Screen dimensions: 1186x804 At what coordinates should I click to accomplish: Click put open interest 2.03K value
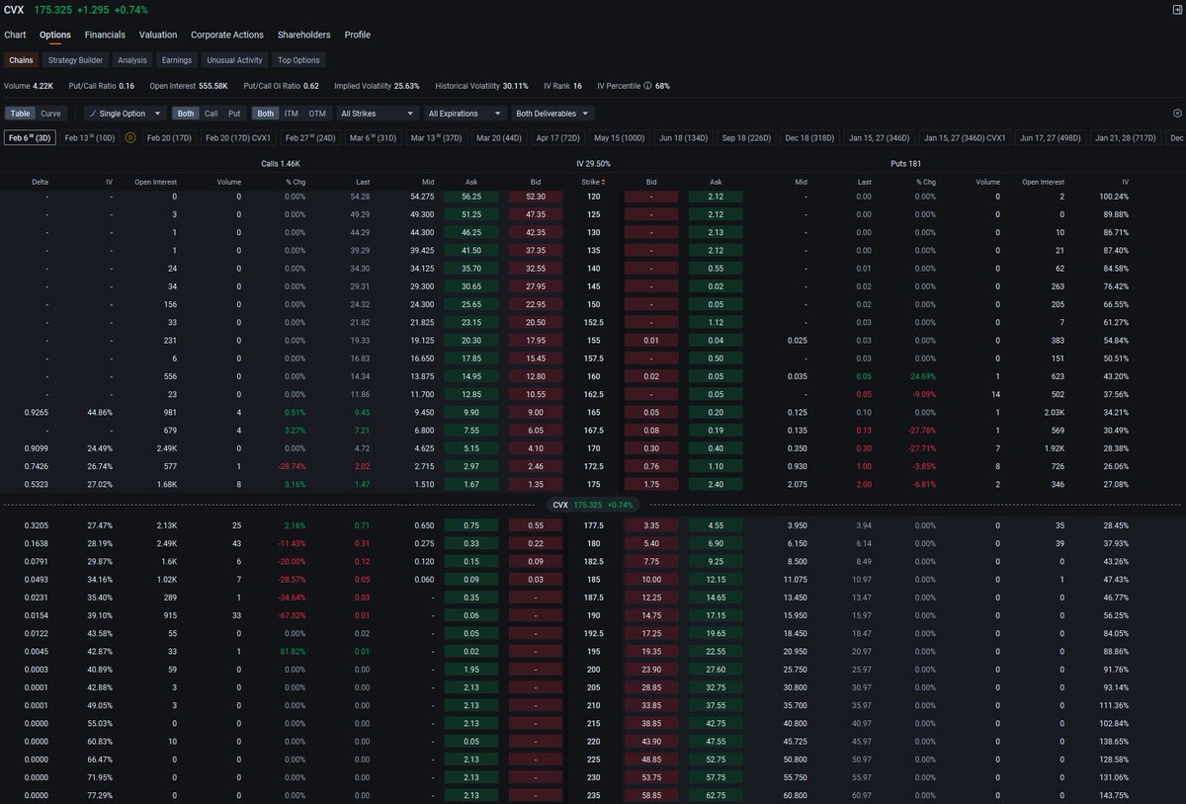tap(1053, 412)
